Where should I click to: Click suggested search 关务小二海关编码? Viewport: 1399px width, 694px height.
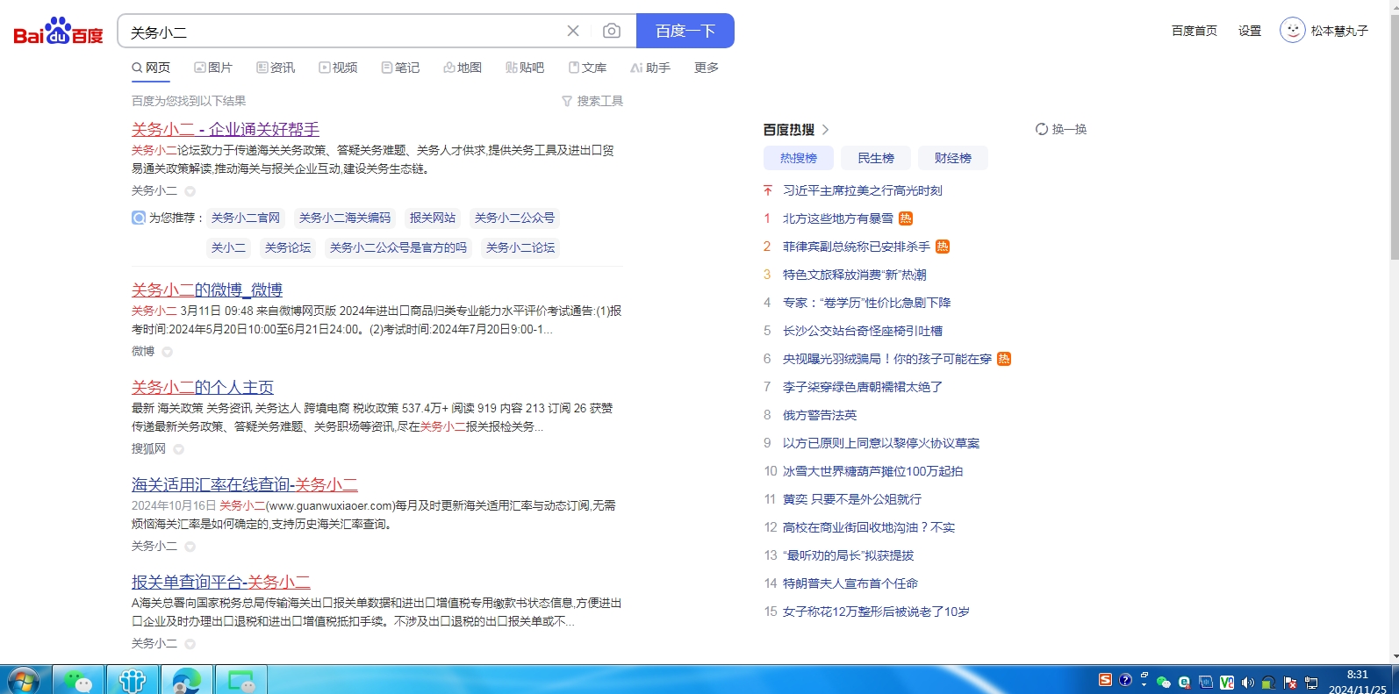pos(345,218)
